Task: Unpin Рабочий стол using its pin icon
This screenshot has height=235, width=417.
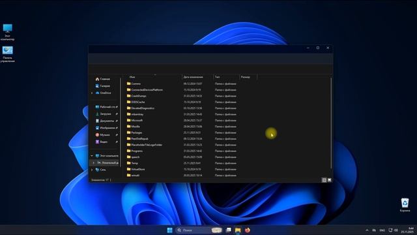Action: pos(117,107)
